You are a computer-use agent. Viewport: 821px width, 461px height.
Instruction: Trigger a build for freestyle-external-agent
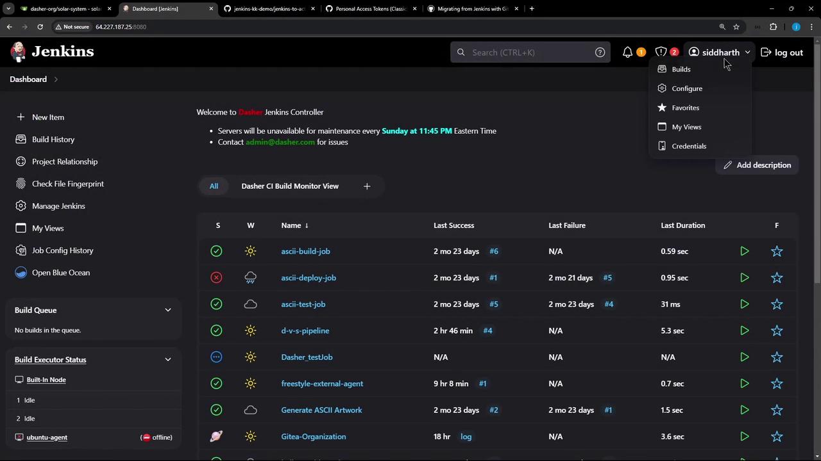(744, 384)
